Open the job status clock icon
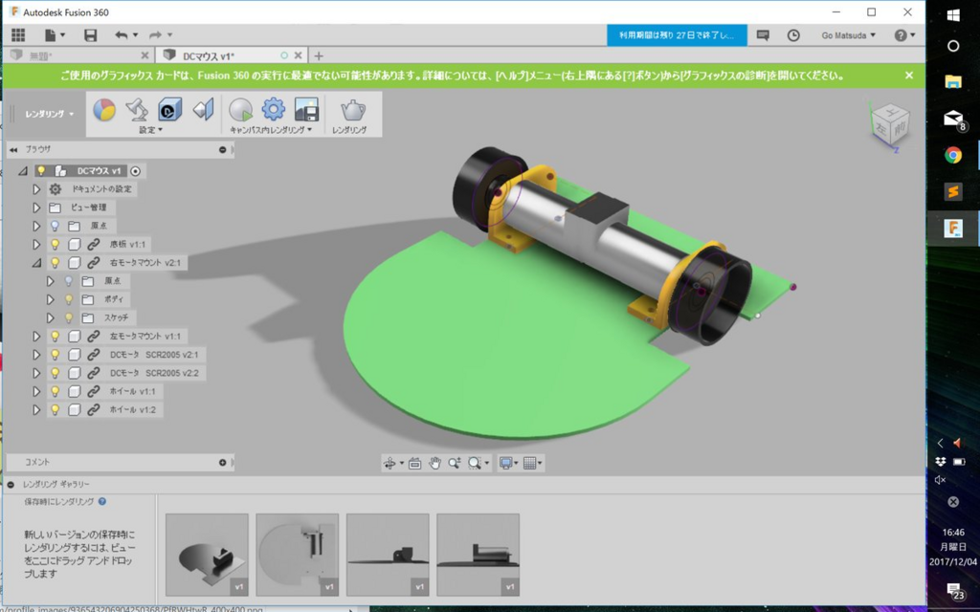This screenshot has height=612, width=980. click(793, 35)
